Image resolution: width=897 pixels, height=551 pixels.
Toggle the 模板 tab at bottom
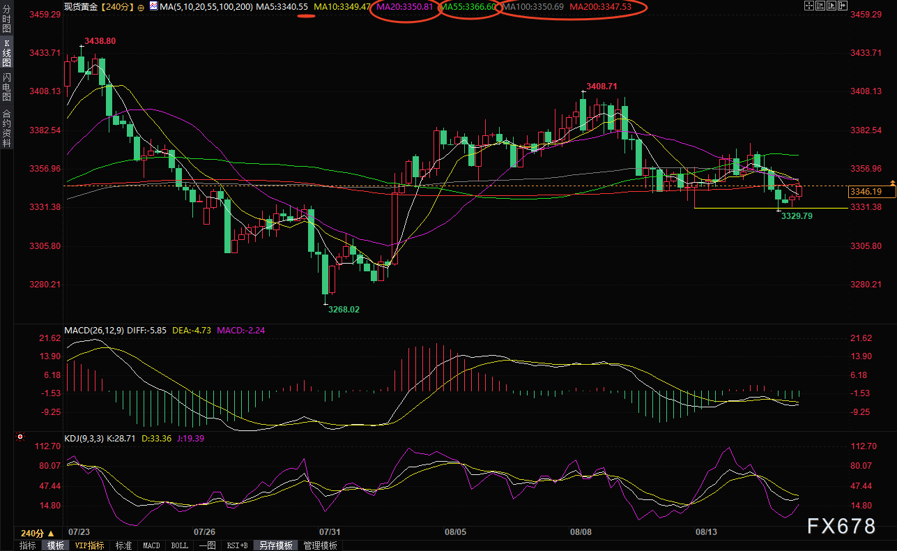tap(55, 545)
